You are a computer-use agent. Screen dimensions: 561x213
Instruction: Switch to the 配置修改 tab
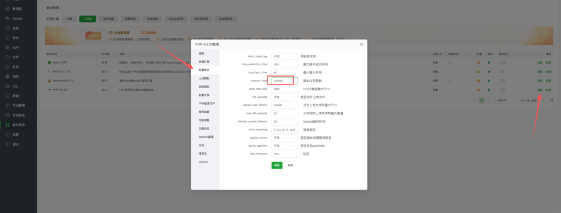click(x=205, y=70)
